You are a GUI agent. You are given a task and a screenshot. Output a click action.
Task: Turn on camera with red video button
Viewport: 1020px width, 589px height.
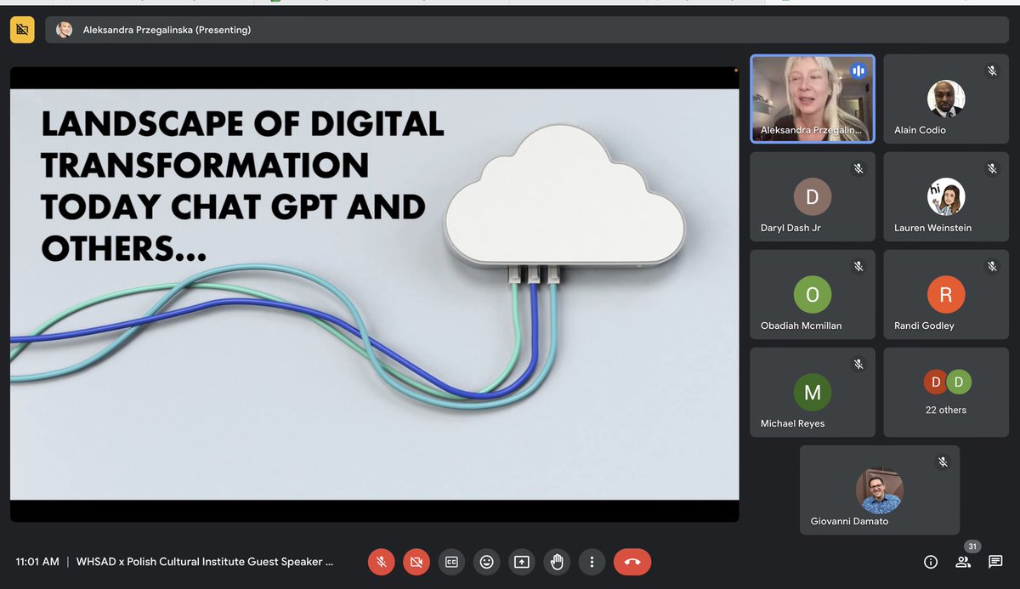pyautogui.click(x=416, y=562)
